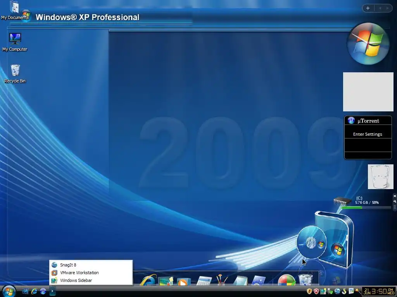The image size is (397, 297).
Task: Click the blank gray sidebar gadget
Action: (368, 92)
